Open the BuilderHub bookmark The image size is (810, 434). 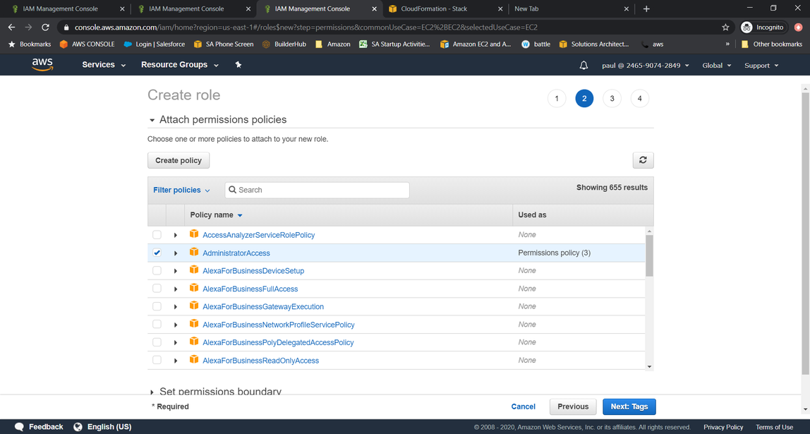click(284, 44)
